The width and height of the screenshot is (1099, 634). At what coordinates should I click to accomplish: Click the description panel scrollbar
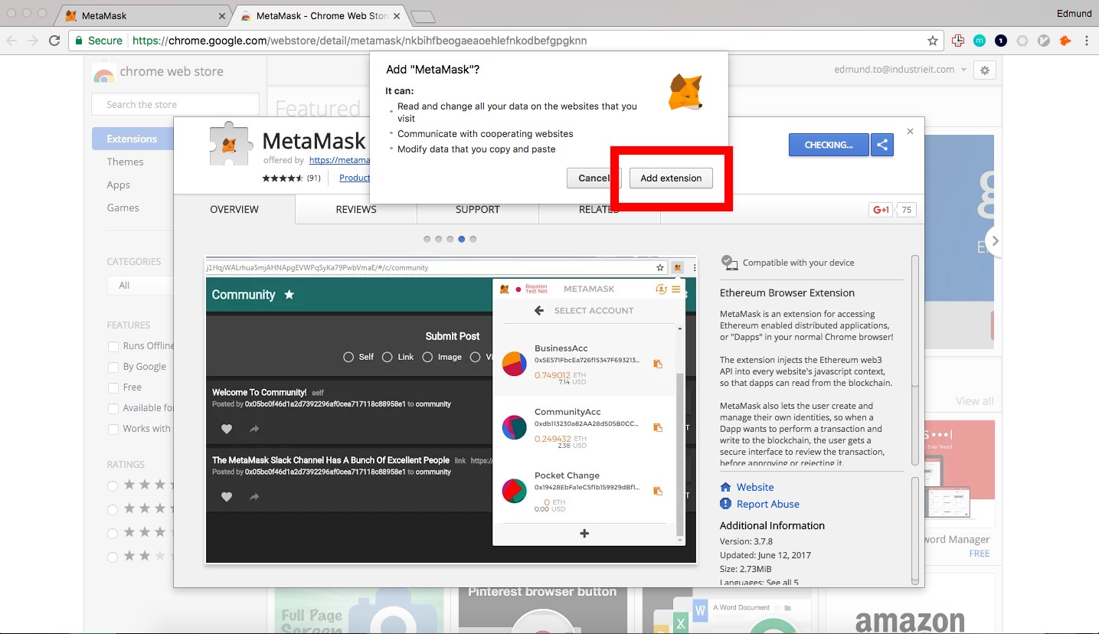point(914,361)
